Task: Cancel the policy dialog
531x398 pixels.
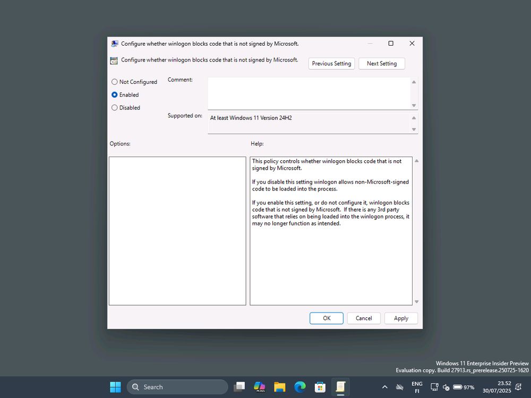Action: 364,318
